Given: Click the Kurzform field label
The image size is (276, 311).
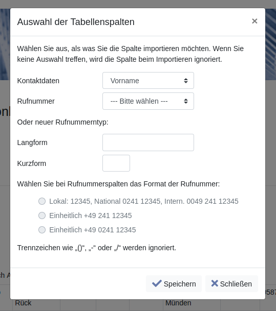Looking at the screenshot, I should coord(32,163).
